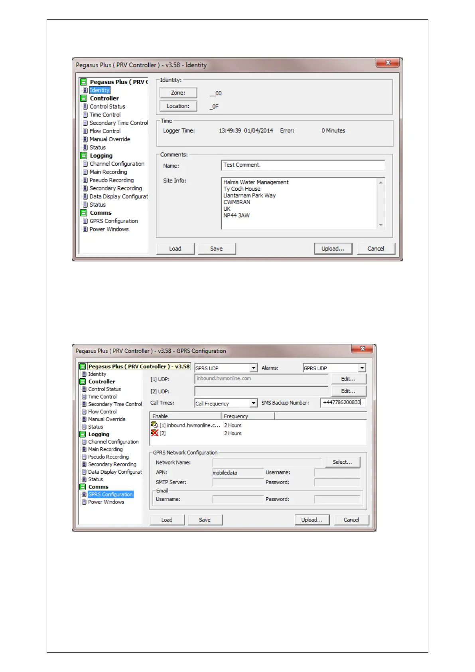Click Cancel in the Identity window

click(x=376, y=249)
